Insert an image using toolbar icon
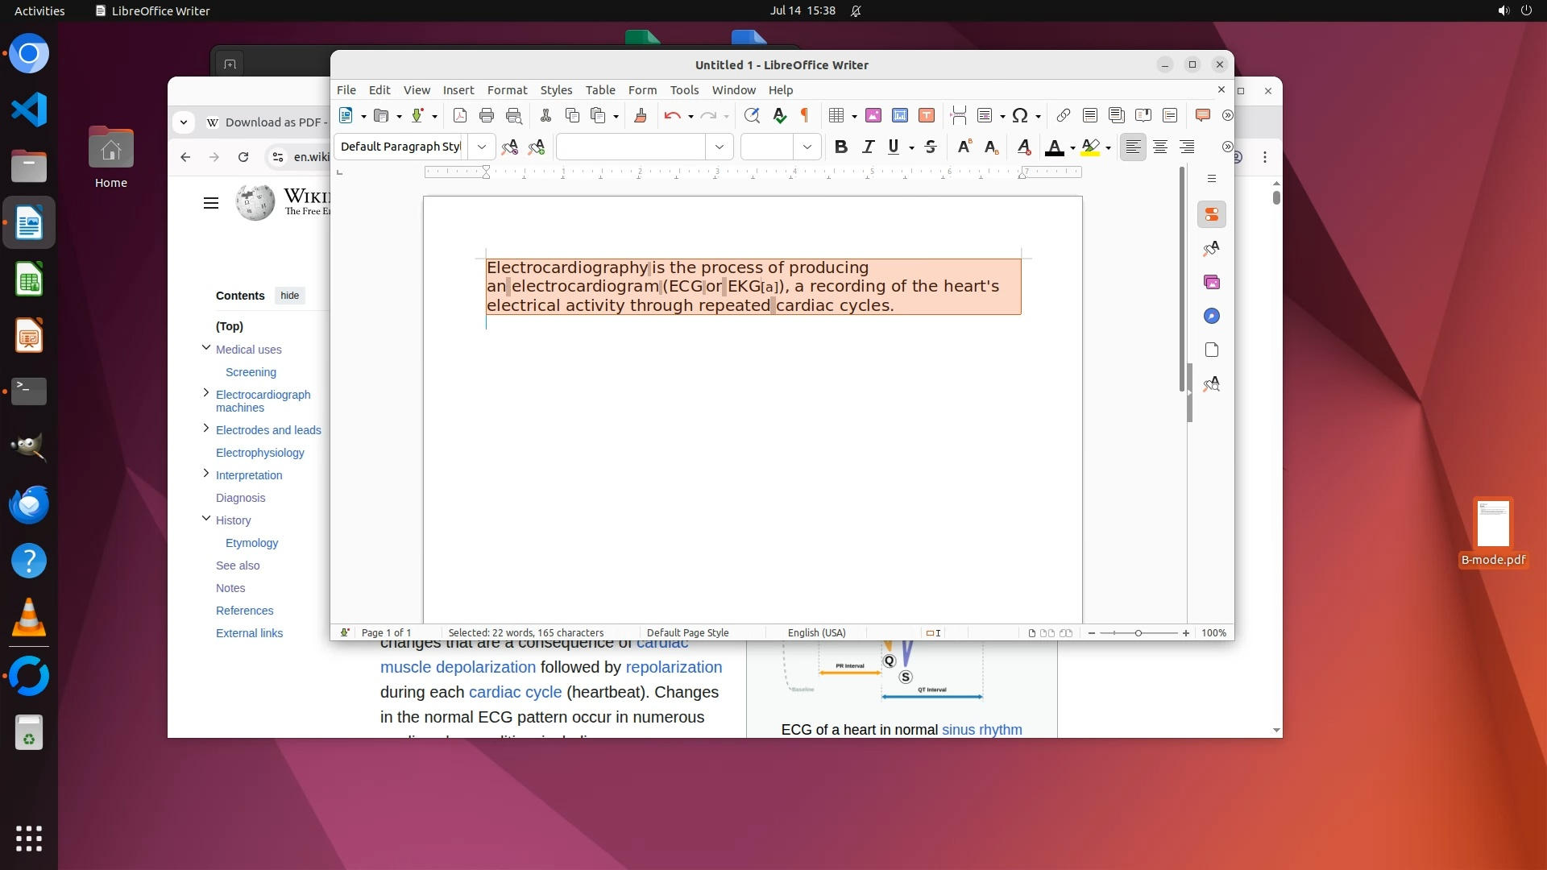 873,115
